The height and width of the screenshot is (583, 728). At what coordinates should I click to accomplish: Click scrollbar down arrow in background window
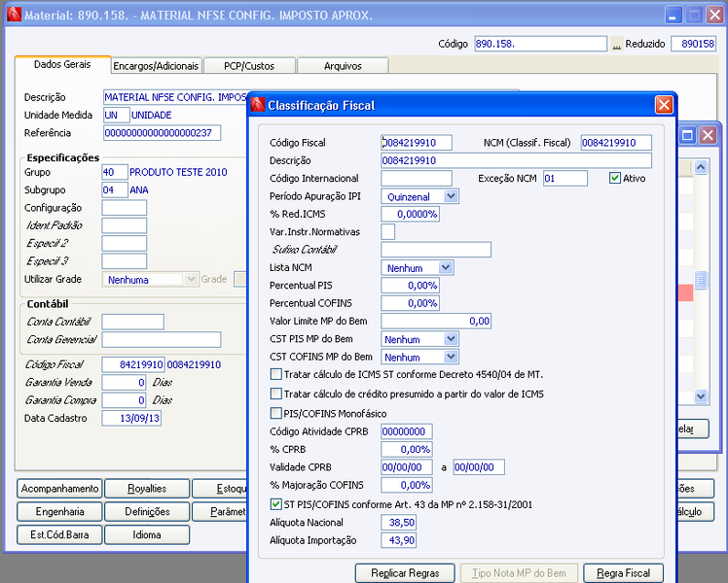pyautogui.click(x=701, y=396)
